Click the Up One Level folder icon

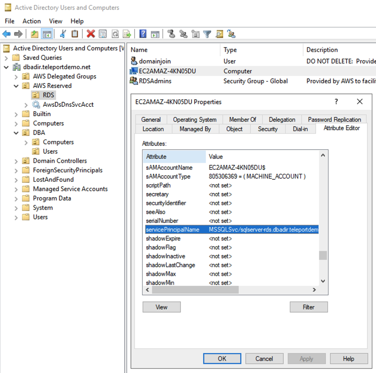pos(35,34)
